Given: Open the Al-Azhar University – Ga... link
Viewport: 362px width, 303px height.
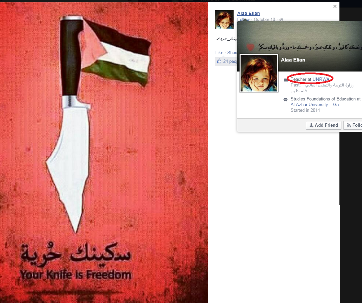Looking at the screenshot, I should coord(316,105).
